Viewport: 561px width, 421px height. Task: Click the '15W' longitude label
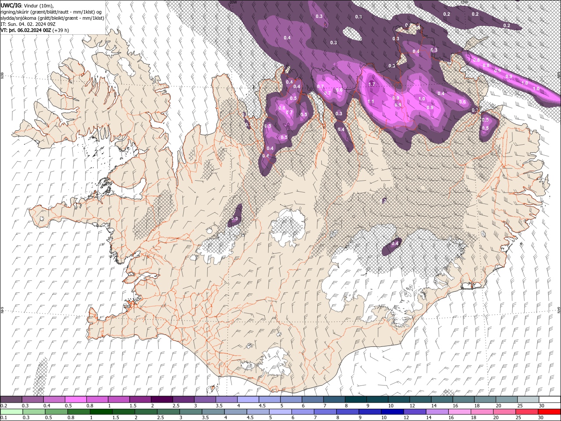(464, 2)
